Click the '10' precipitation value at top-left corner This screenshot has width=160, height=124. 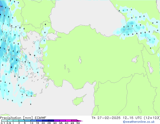(x=1, y=6)
